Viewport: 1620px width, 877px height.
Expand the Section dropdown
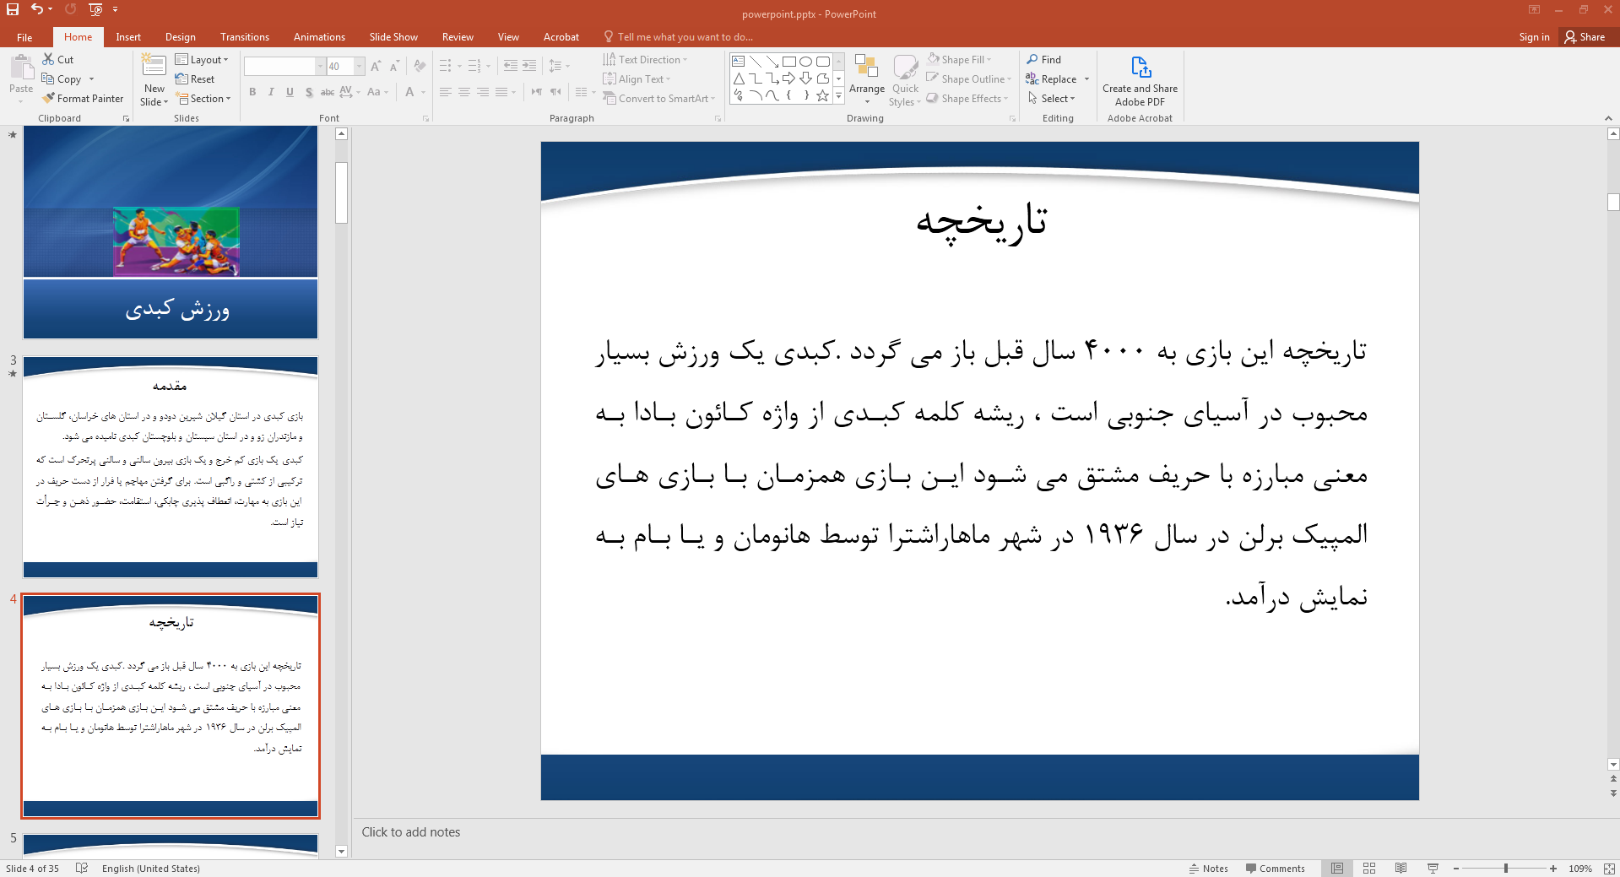click(x=203, y=99)
